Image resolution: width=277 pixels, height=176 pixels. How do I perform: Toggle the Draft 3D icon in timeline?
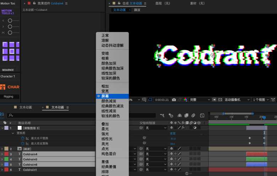point(171,116)
